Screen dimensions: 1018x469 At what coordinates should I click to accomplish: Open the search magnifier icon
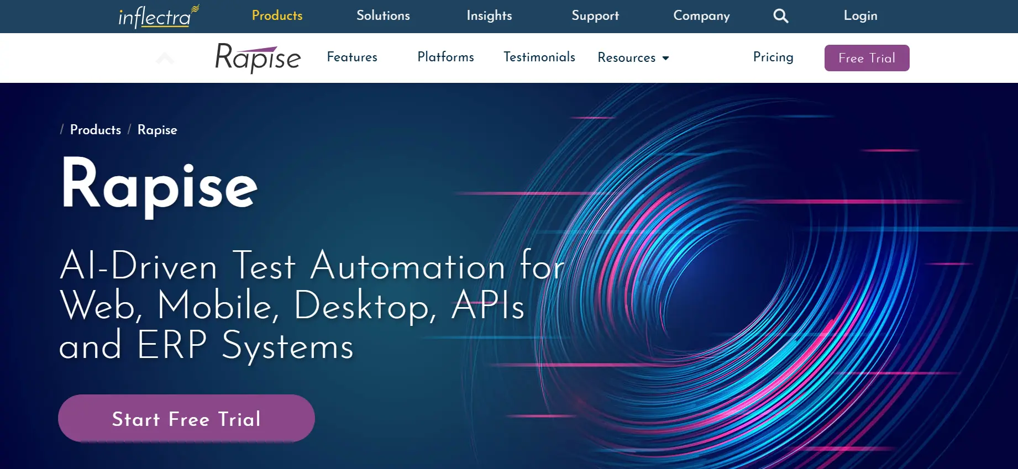(780, 16)
